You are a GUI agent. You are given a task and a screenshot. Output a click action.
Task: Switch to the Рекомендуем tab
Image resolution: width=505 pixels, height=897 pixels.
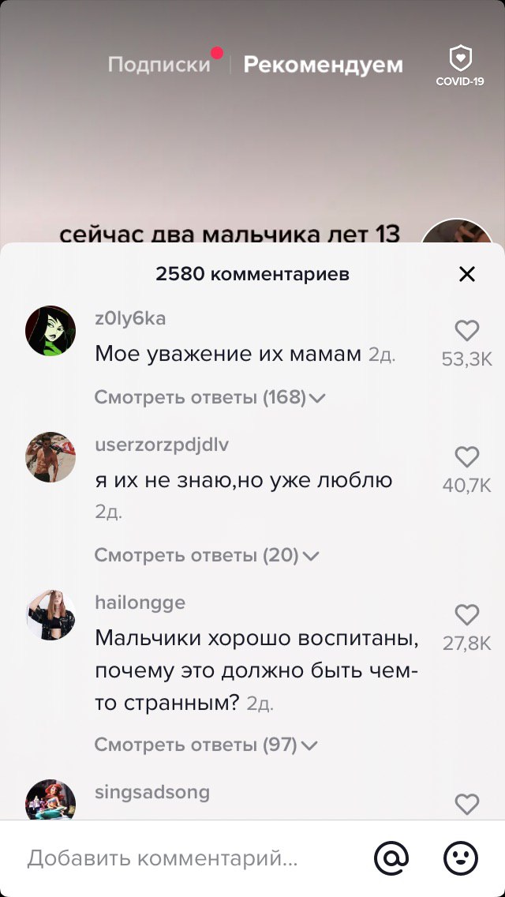click(324, 65)
